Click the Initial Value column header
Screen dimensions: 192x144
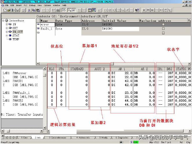pos(120,21)
